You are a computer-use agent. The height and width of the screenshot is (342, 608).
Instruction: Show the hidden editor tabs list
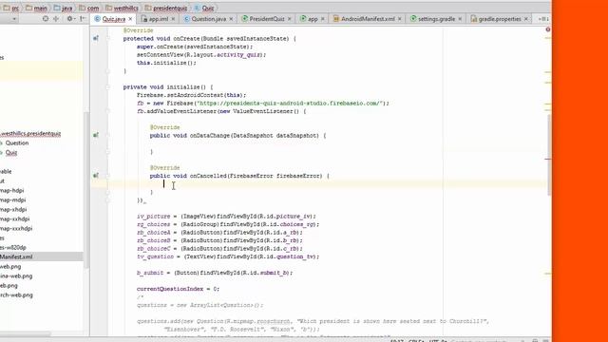click(x=543, y=19)
